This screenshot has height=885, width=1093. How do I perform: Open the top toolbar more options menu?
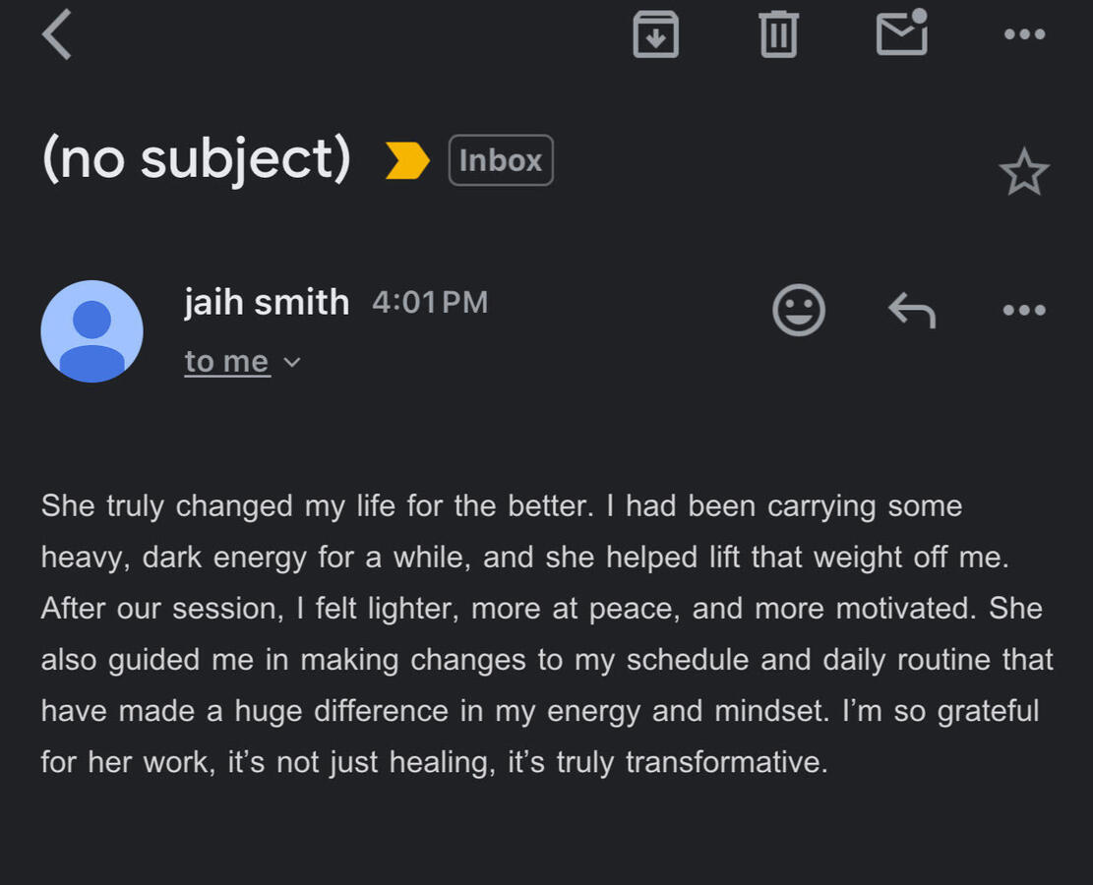[x=1024, y=35]
